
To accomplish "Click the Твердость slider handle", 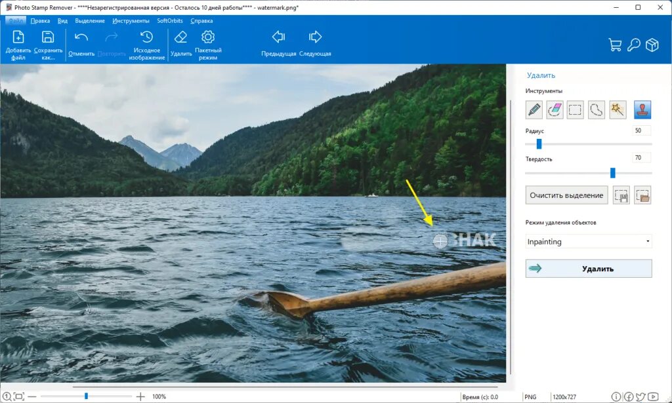I will [612, 172].
